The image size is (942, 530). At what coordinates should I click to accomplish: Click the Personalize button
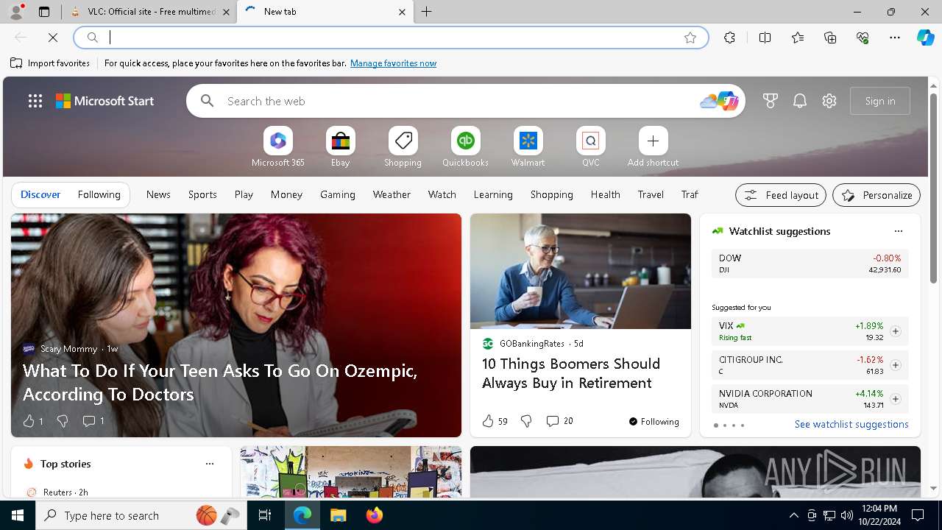[x=877, y=195]
